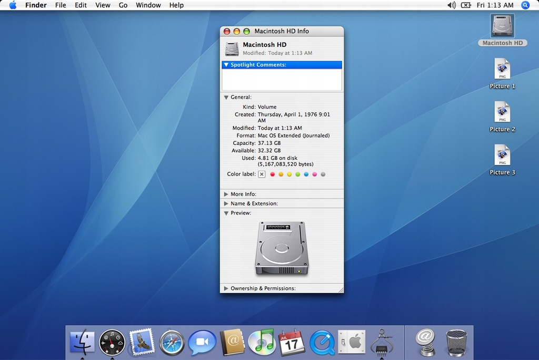Click in the Spotlight Comments text field
Image resolution: width=539 pixels, height=360 pixels.
coord(282,80)
